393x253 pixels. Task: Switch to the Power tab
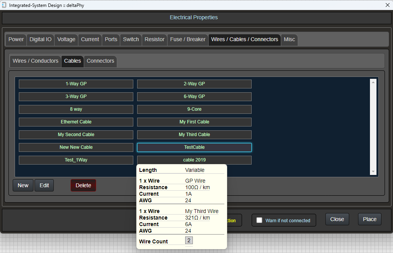[x=16, y=39]
